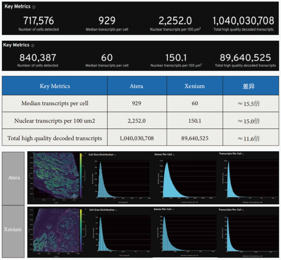
Task: Select the 89,640,525 total transcripts value in the second panel
Action: click(245, 58)
